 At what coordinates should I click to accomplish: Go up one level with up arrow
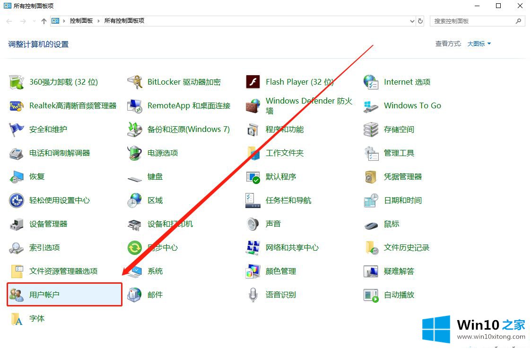point(44,21)
